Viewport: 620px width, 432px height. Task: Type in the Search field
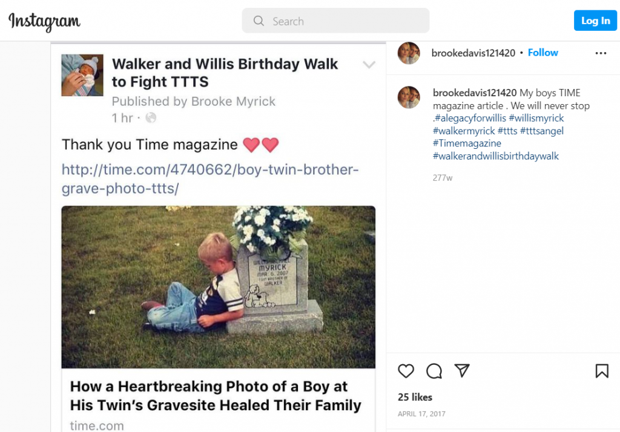click(x=345, y=21)
